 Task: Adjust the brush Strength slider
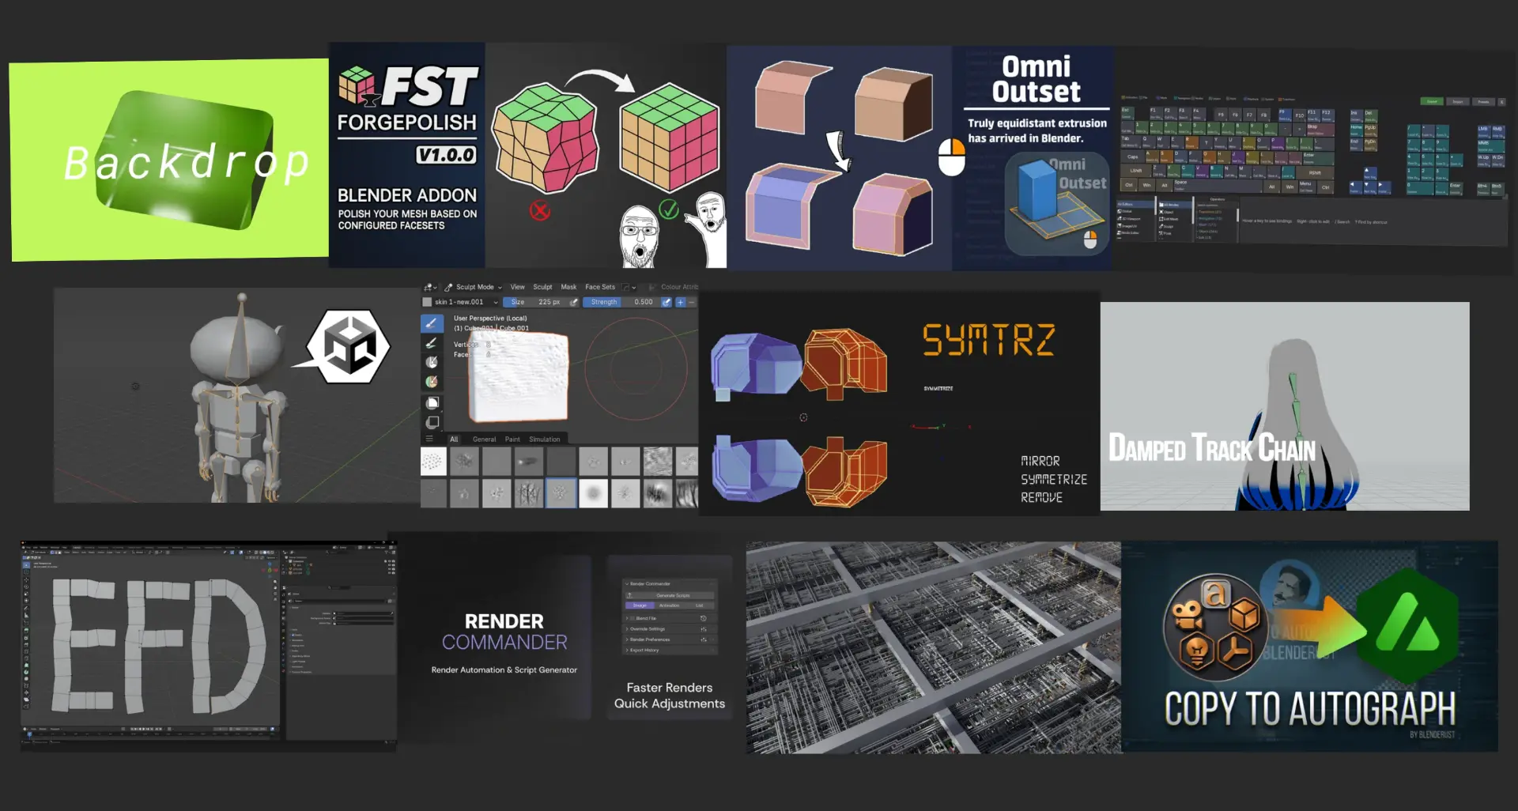[x=621, y=302]
